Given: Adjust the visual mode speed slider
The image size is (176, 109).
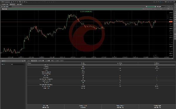Looking at the screenshot, I should click(x=161, y=9).
